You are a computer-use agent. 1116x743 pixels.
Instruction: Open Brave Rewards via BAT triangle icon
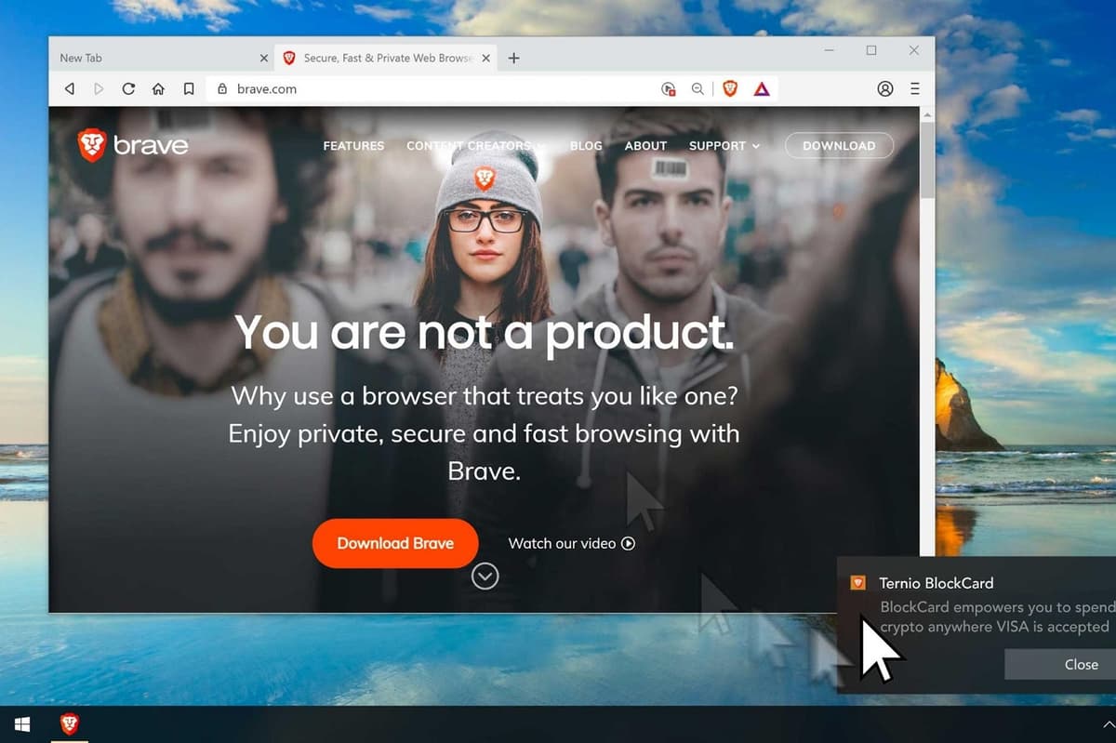(x=761, y=88)
